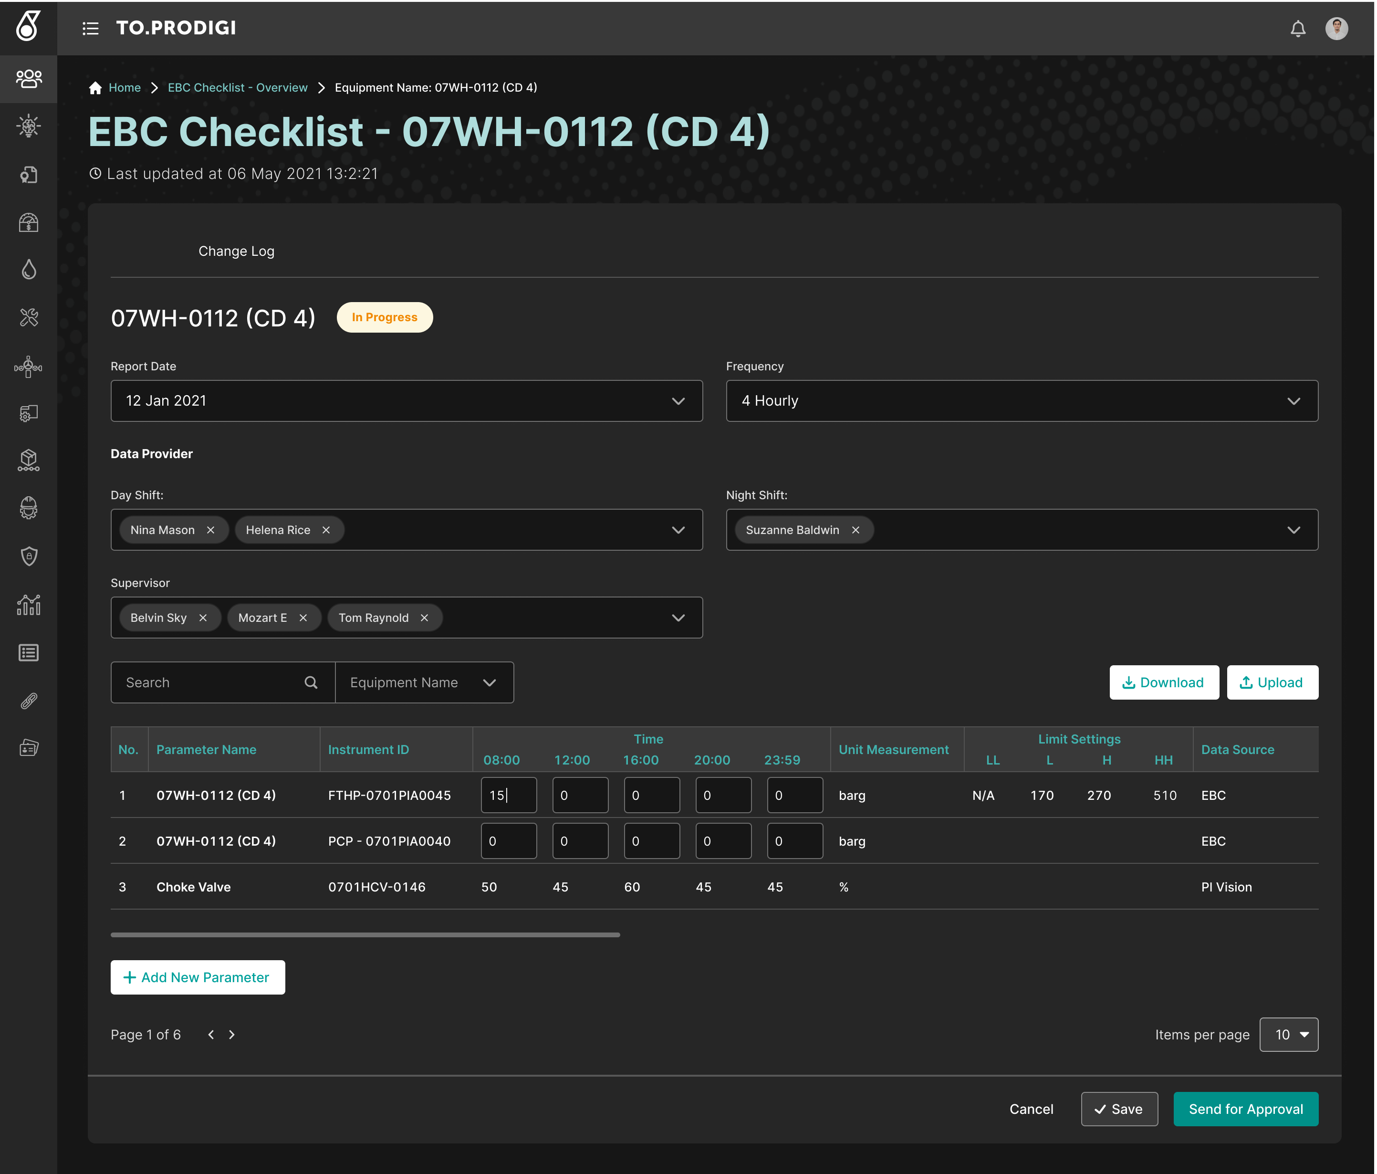Remove Suzanne Baldwin from Night Shift

(855, 530)
